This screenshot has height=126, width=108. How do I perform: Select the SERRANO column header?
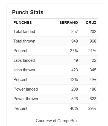[69, 23]
